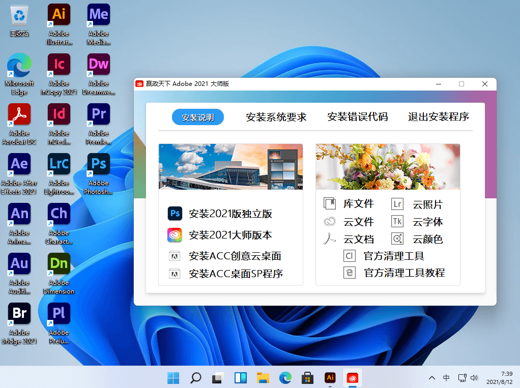Open Adobe Bridge 2021 desktop shortcut
Screen dimensions: 520x388
tap(19, 324)
